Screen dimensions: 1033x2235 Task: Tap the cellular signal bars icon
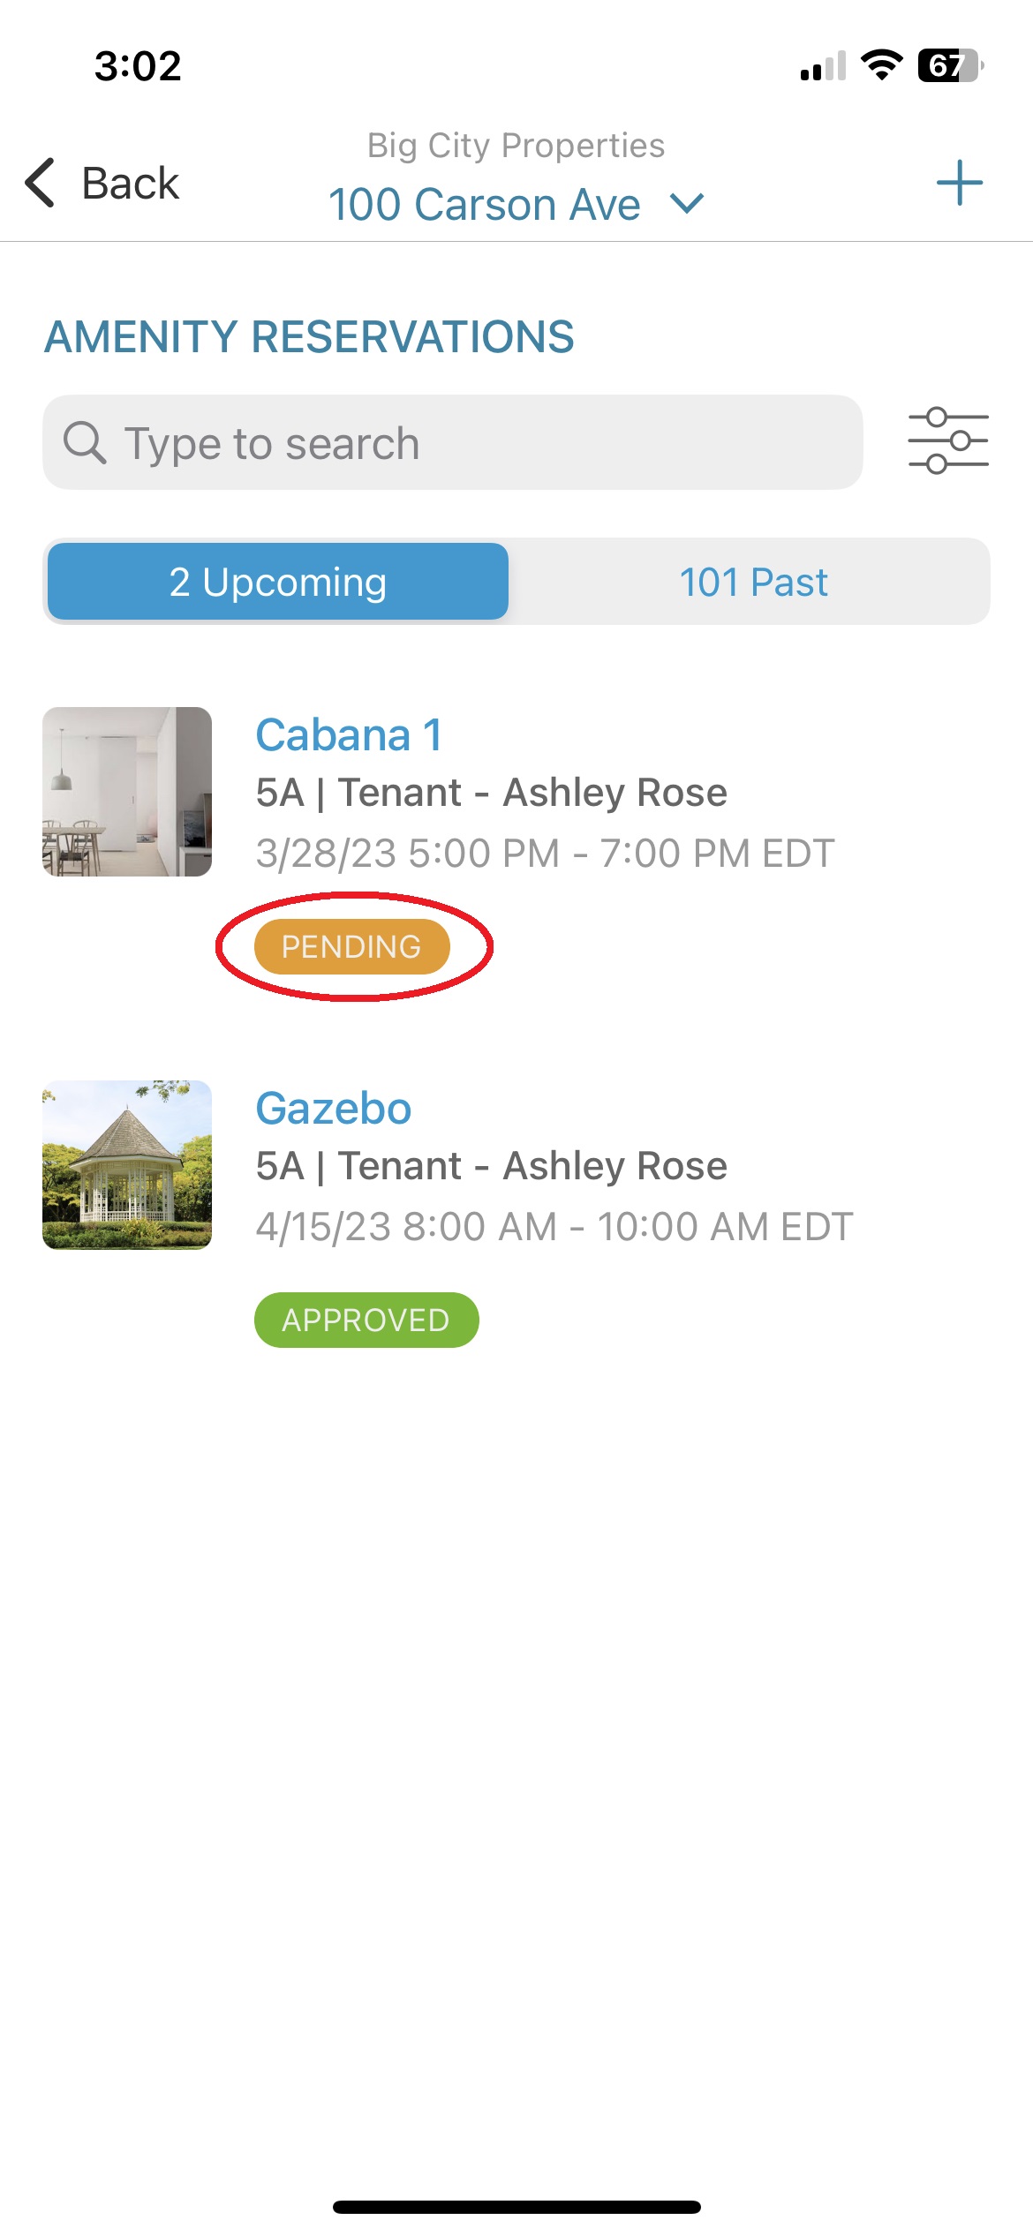pos(823,66)
